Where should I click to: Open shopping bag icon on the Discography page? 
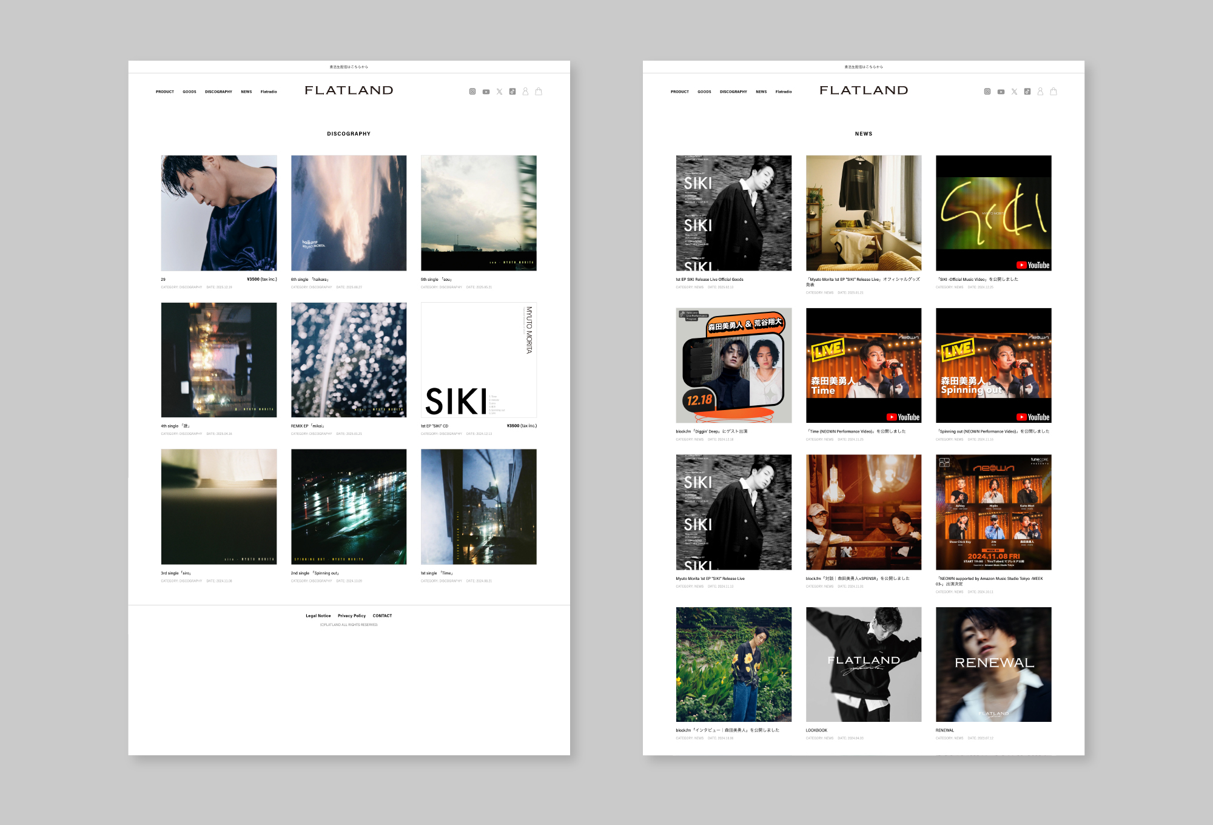[x=539, y=92]
